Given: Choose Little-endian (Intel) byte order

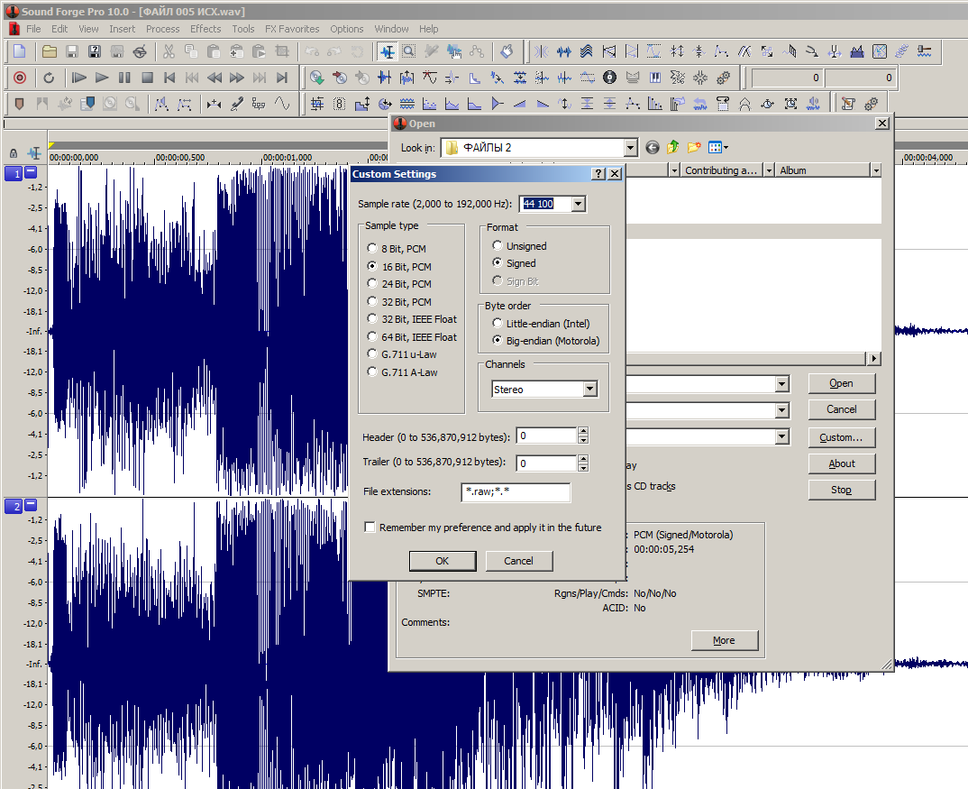Looking at the screenshot, I should pos(498,323).
